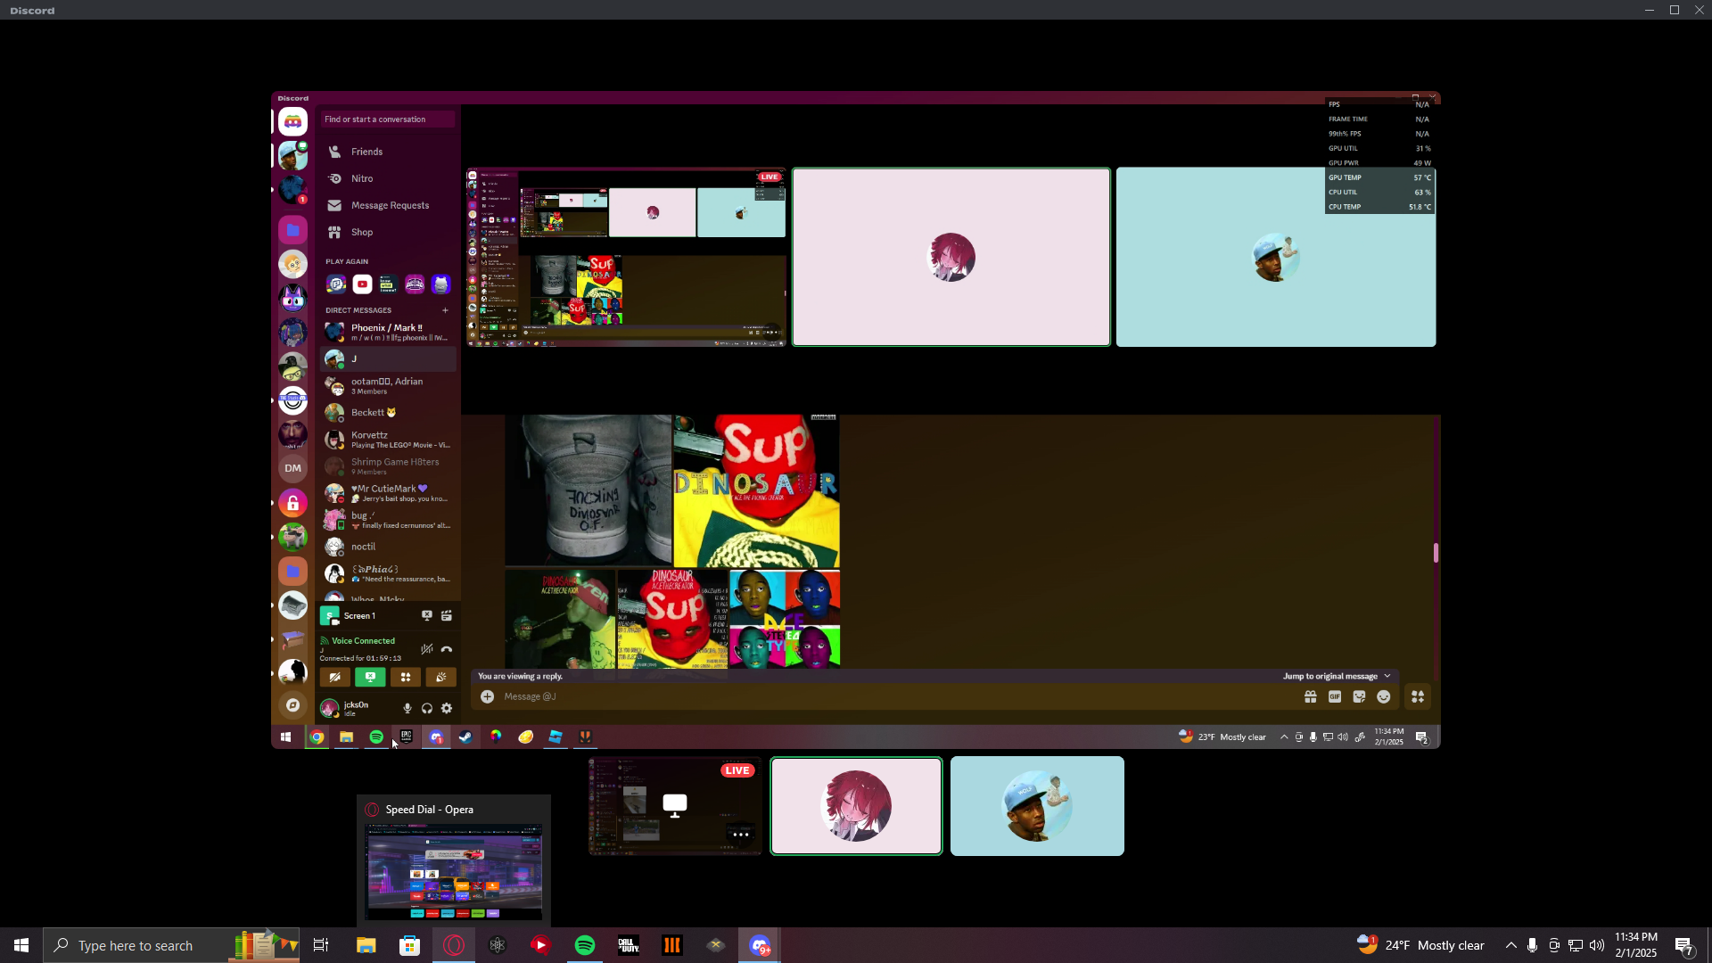Select Message Requests in sidebar
1712x963 pixels.
point(390,205)
